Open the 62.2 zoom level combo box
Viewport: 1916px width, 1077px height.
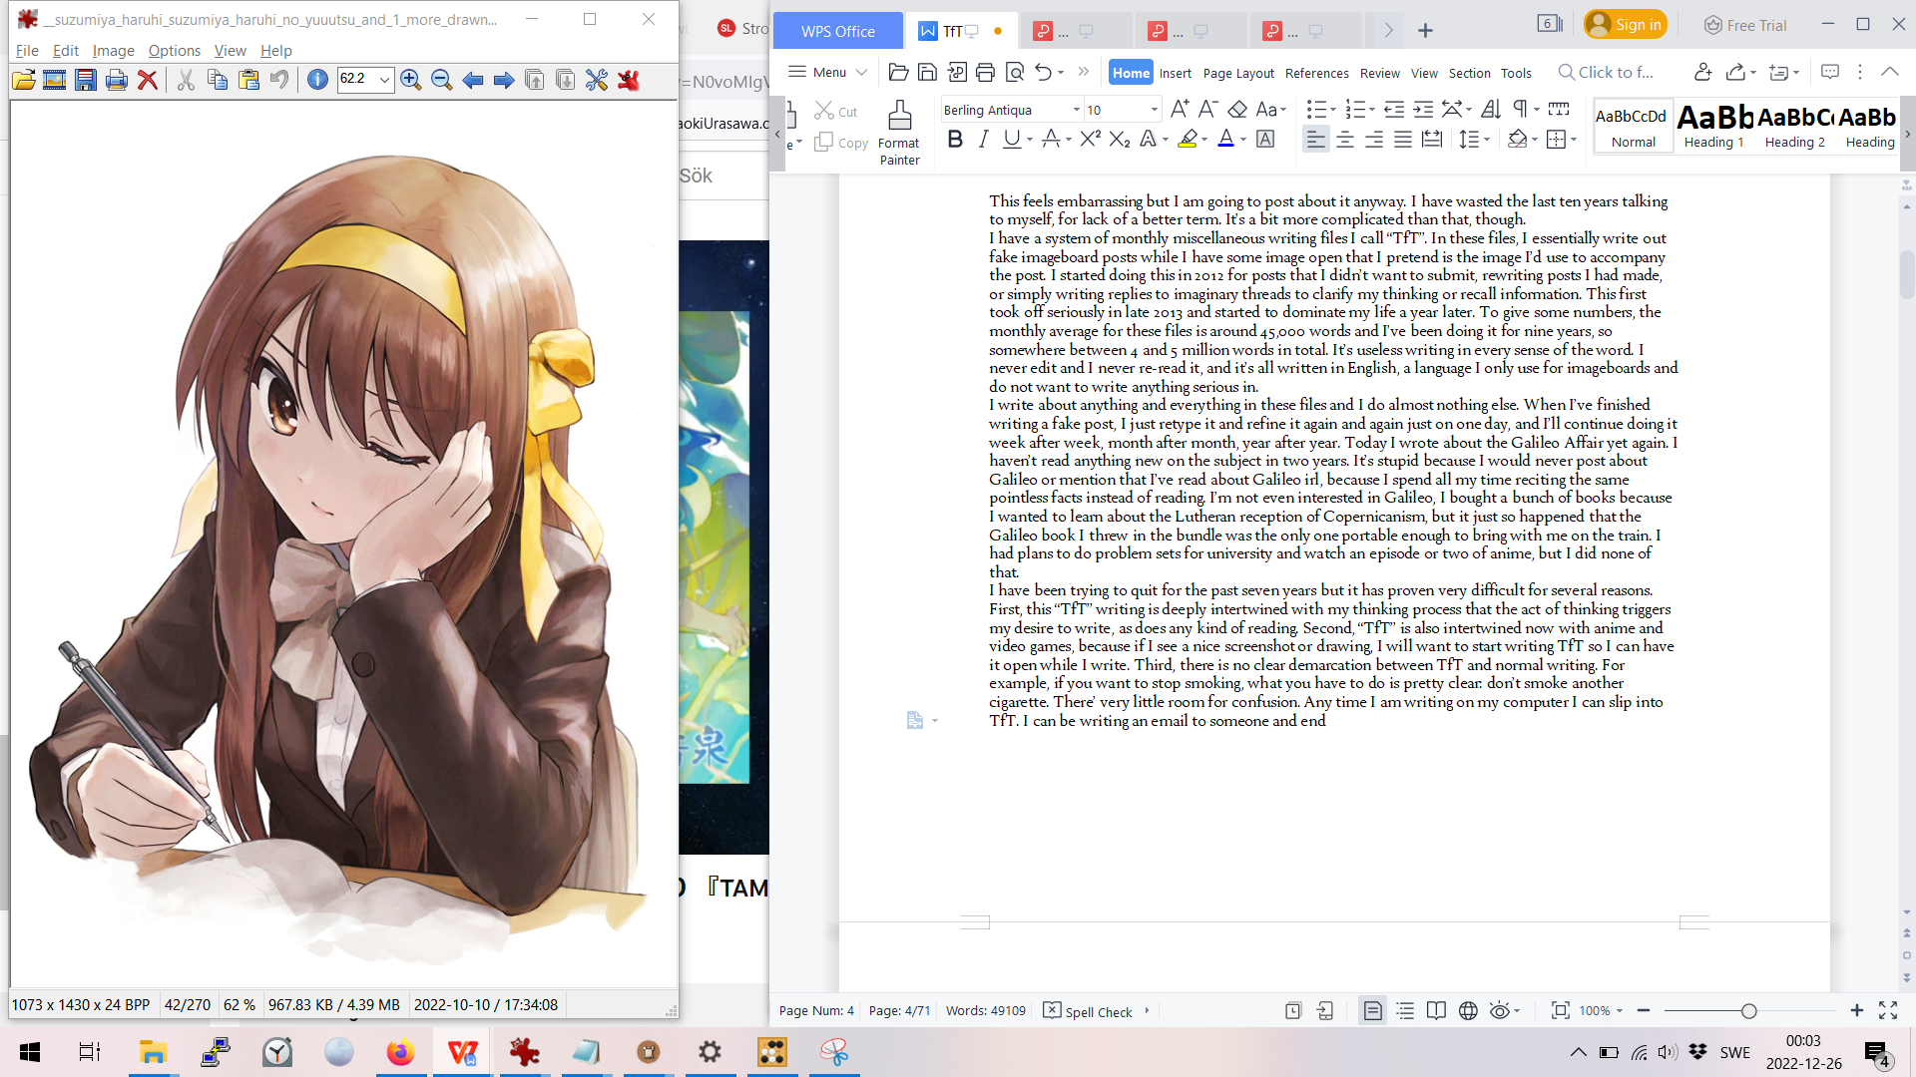(x=384, y=79)
